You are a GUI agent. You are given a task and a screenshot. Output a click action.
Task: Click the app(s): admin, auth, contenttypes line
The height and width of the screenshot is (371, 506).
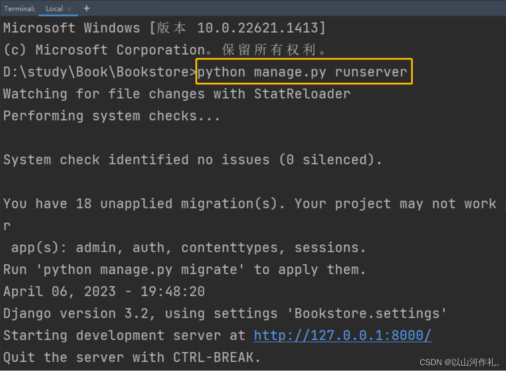coord(188,248)
